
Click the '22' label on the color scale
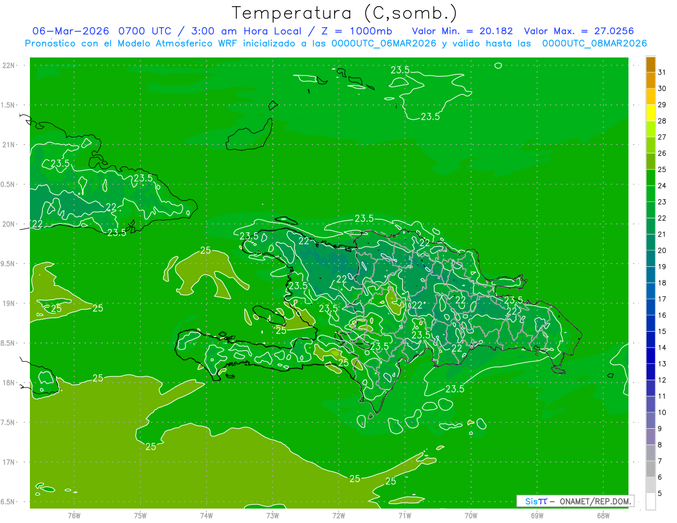pyautogui.click(x=662, y=218)
